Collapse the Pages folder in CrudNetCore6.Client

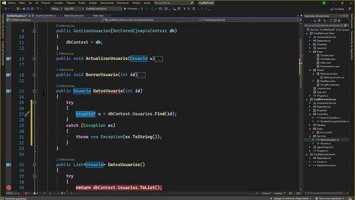click(x=310, y=52)
